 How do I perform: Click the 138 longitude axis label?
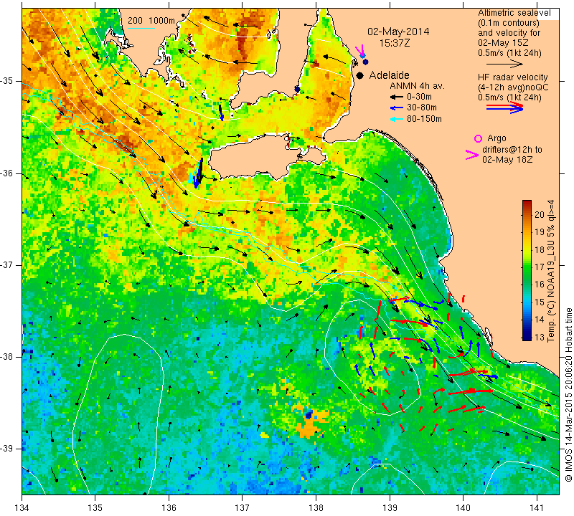pyautogui.click(x=316, y=508)
